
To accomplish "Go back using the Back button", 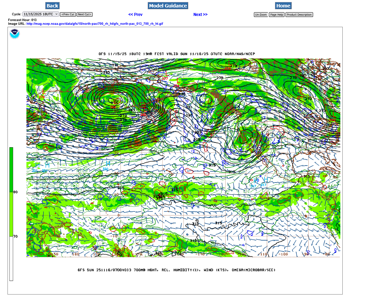I will click(x=52, y=6).
